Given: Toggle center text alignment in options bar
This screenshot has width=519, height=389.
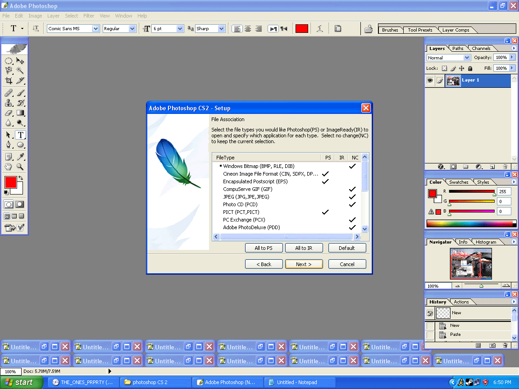Looking at the screenshot, I should tap(248, 29).
